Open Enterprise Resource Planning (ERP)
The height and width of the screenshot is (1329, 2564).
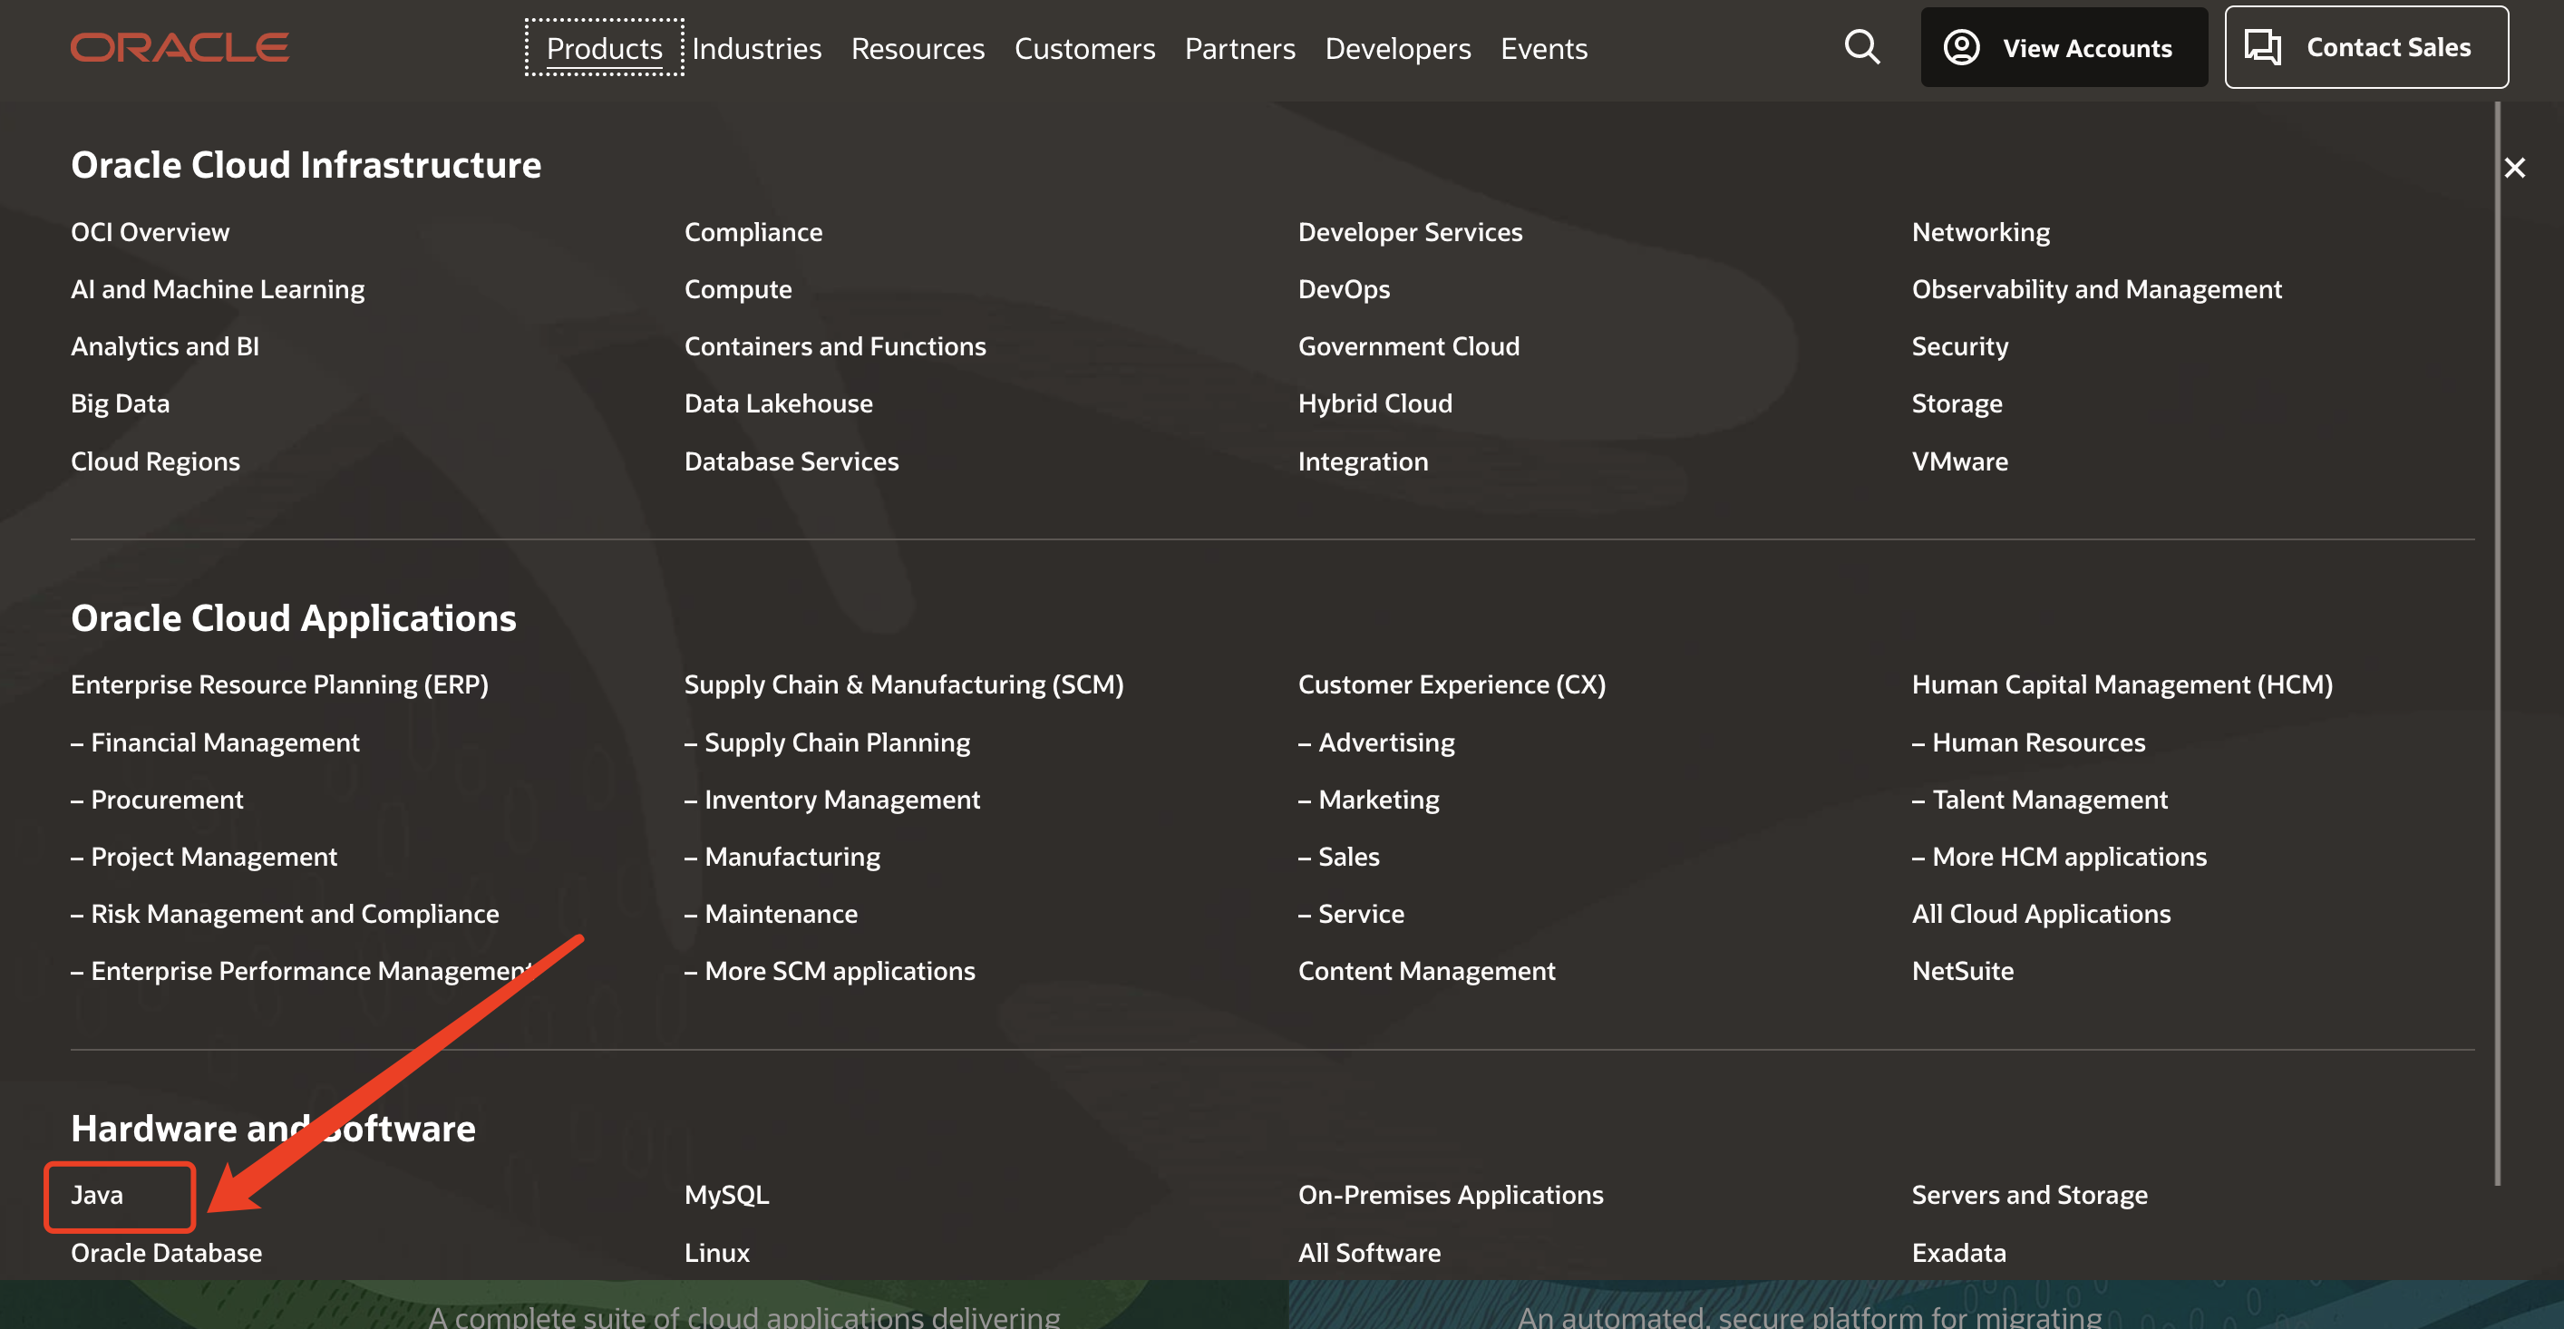279,684
